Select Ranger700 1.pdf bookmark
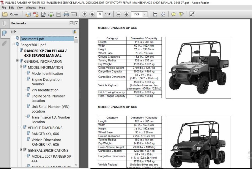The height and width of the screenshot is (169, 252). click(33, 45)
